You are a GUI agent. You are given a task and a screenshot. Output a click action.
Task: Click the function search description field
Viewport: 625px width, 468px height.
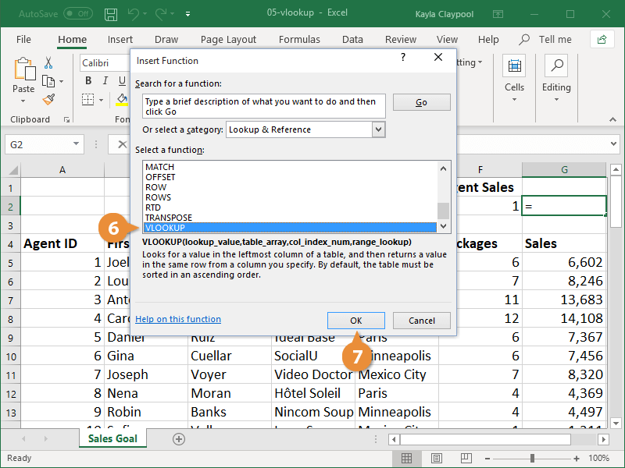264,106
